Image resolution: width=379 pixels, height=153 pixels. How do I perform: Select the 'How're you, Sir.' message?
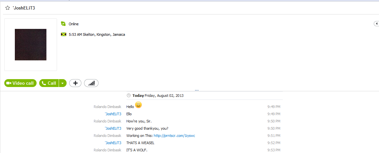(x=139, y=121)
